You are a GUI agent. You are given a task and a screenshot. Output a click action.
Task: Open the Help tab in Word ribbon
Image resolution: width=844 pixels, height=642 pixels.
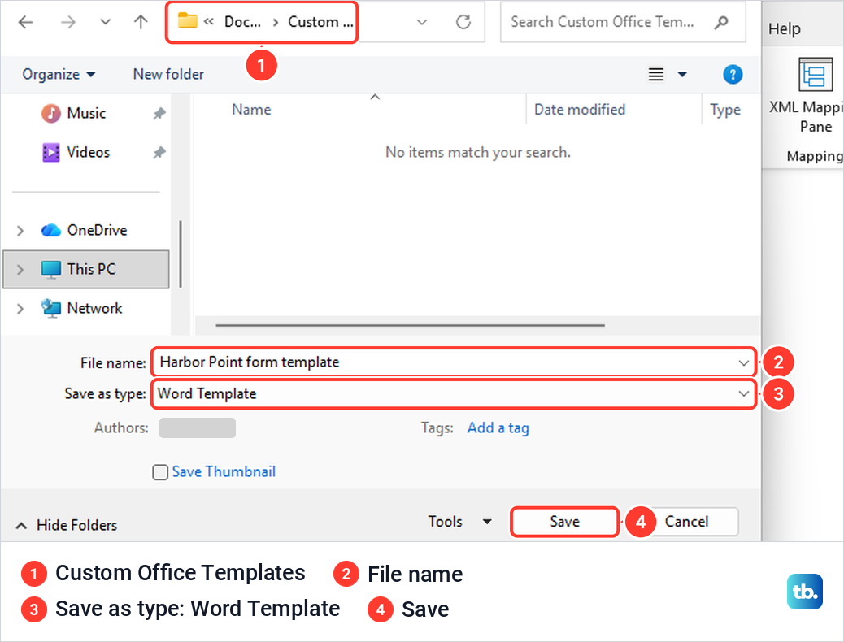coord(785,28)
